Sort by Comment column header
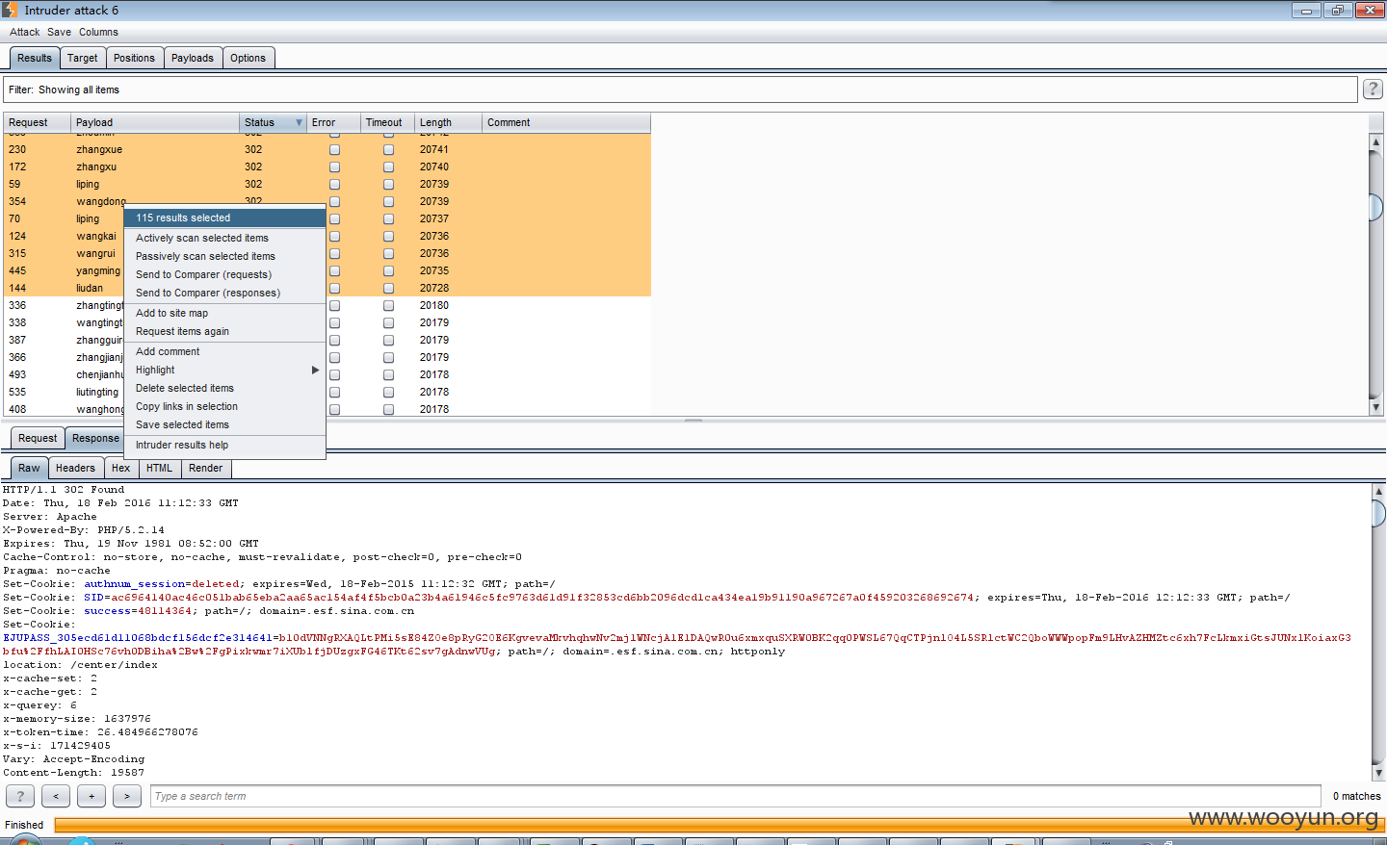 pyautogui.click(x=566, y=122)
